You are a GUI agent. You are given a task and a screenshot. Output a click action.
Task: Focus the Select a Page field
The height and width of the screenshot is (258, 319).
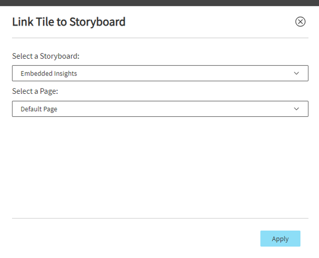tap(160, 109)
